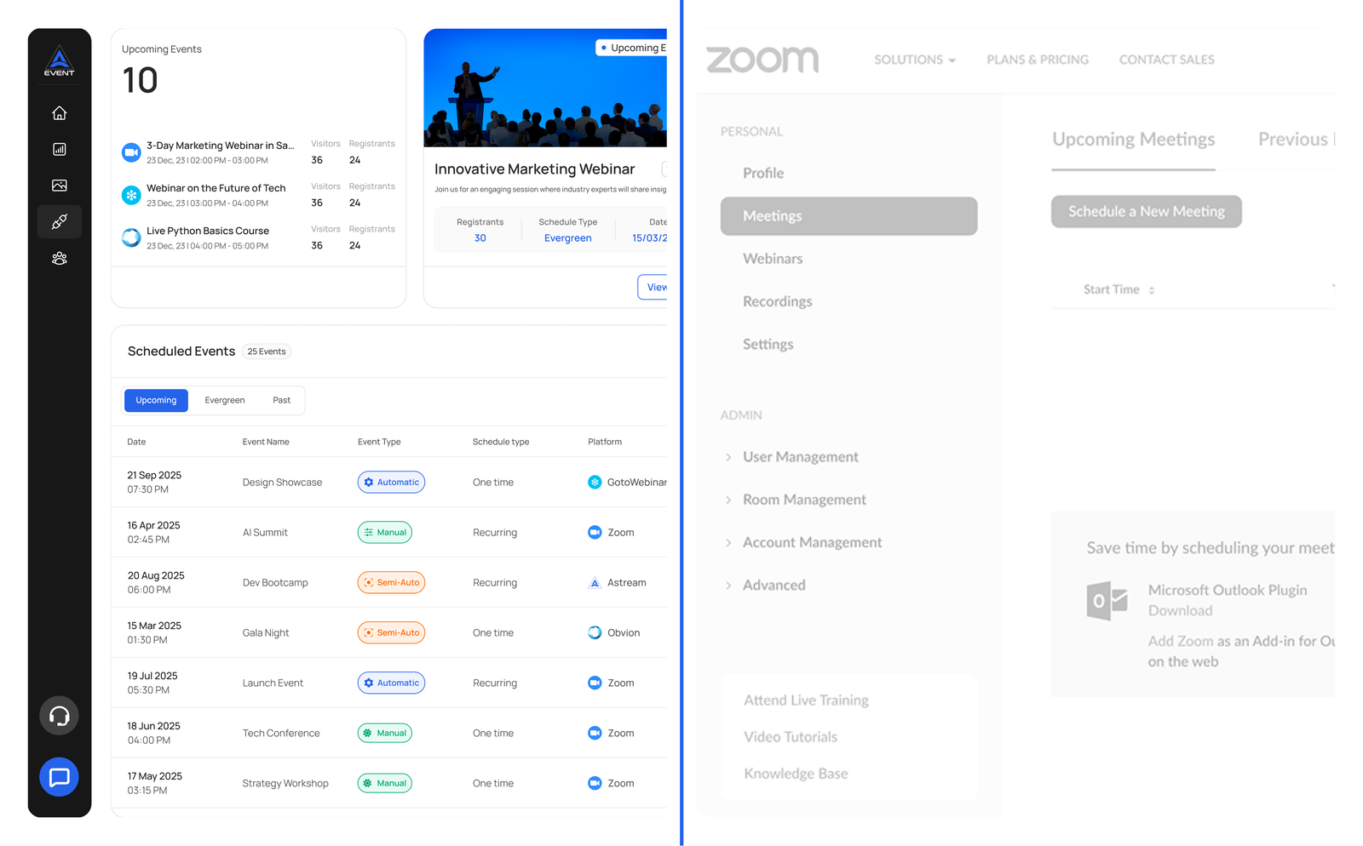Open the Home icon in sidebar
The width and height of the screenshot is (1363, 846).
coord(59,113)
